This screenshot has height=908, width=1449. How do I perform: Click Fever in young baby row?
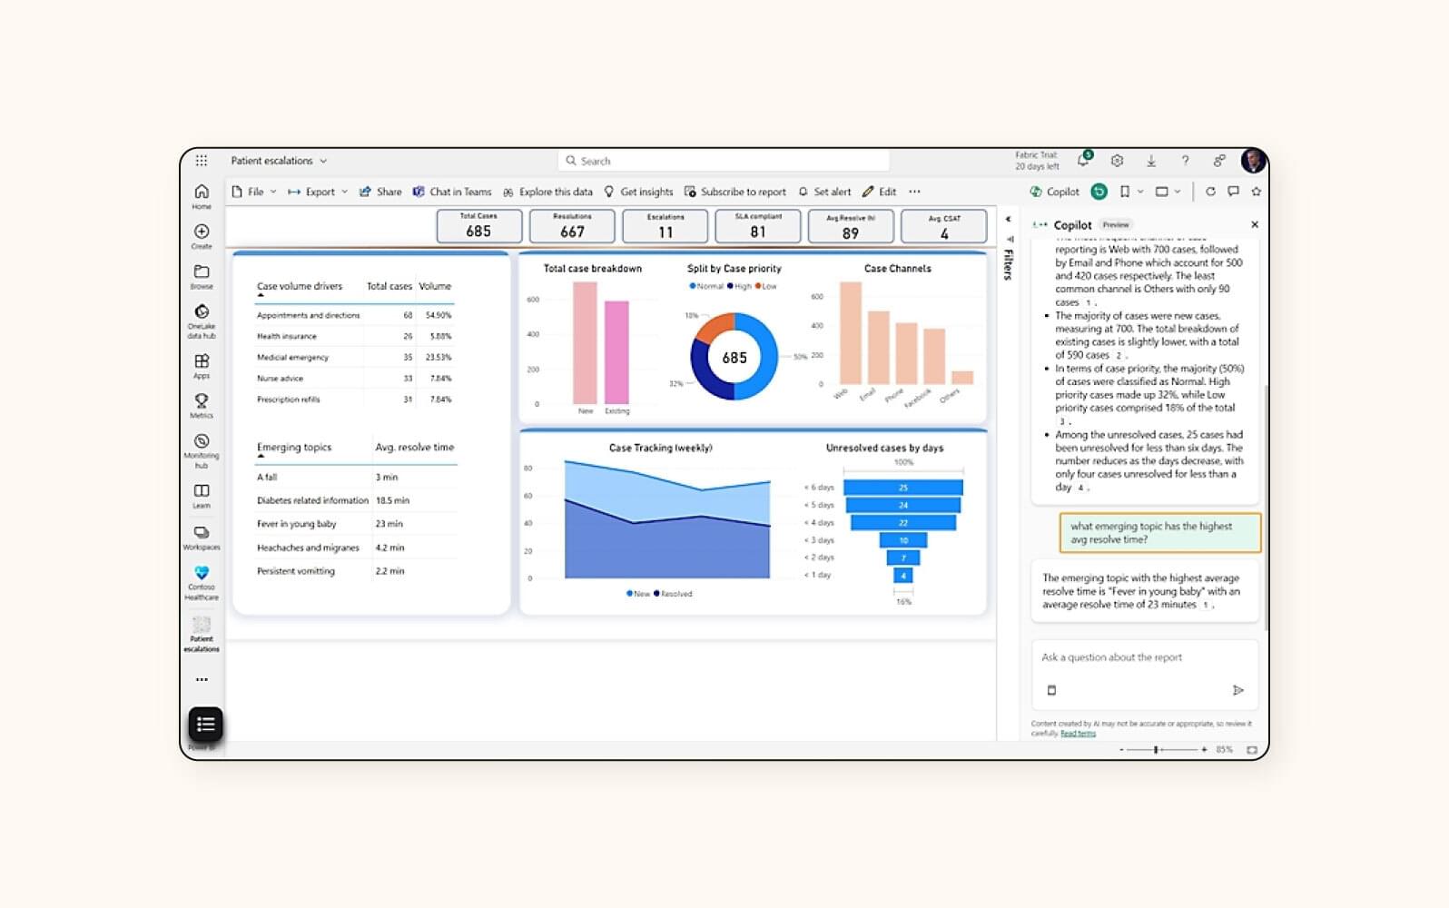[356, 524]
